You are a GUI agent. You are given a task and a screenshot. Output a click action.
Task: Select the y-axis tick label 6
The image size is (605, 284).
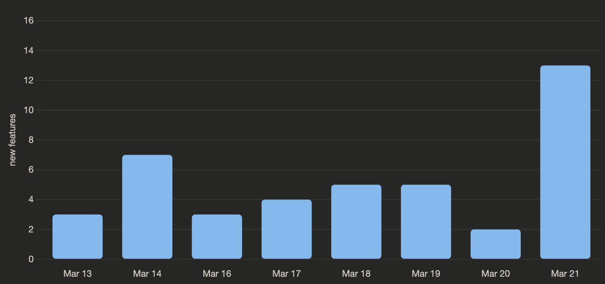pos(31,170)
